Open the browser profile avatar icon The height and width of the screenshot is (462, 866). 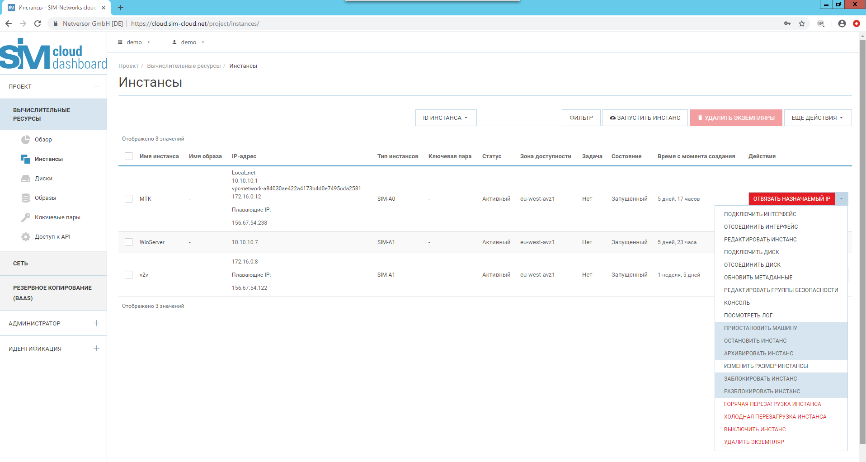point(842,24)
